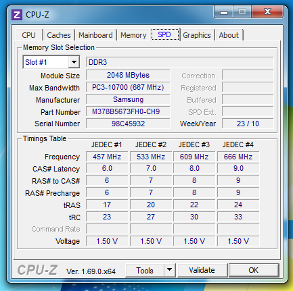This screenshot has height=291, width=293.
Task: Click the Ver. 1.69.0.x64 version text
Action: pyautogui.click(x=91, y=271)
